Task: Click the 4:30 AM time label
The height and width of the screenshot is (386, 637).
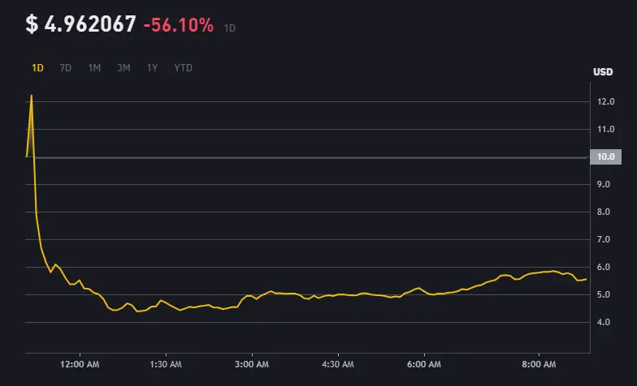Action: [338, 365]
